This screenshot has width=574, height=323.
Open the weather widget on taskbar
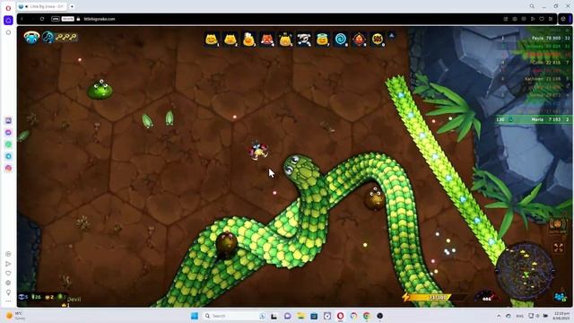(x=15, y=316)
